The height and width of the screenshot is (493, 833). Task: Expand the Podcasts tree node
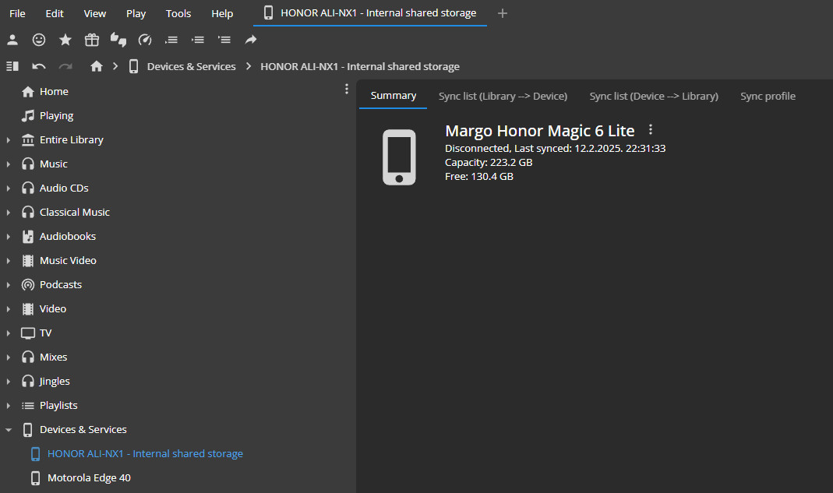pos(9,285)
